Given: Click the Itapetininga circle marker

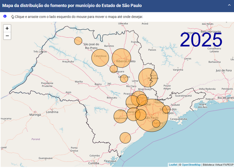Looking at the screenshot, I should tap(120, 116).
